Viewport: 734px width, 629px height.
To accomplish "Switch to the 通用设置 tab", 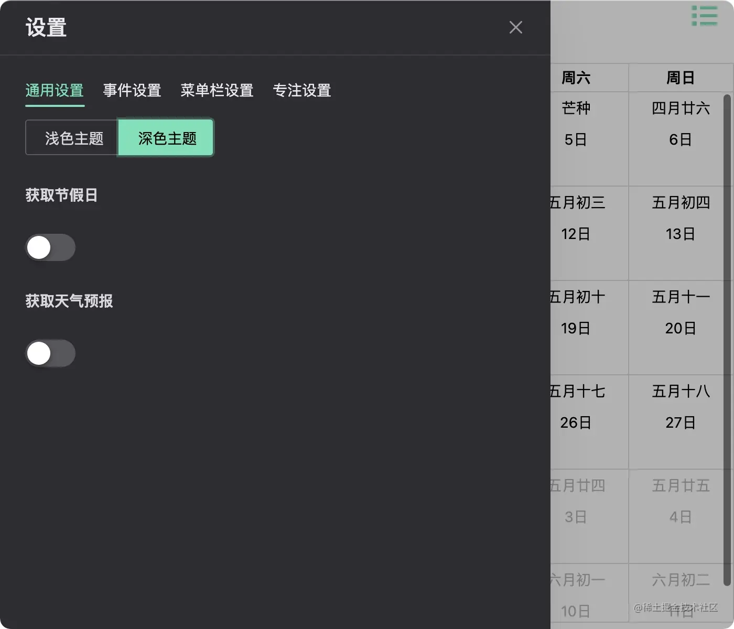I will click(x=55, y=91).
